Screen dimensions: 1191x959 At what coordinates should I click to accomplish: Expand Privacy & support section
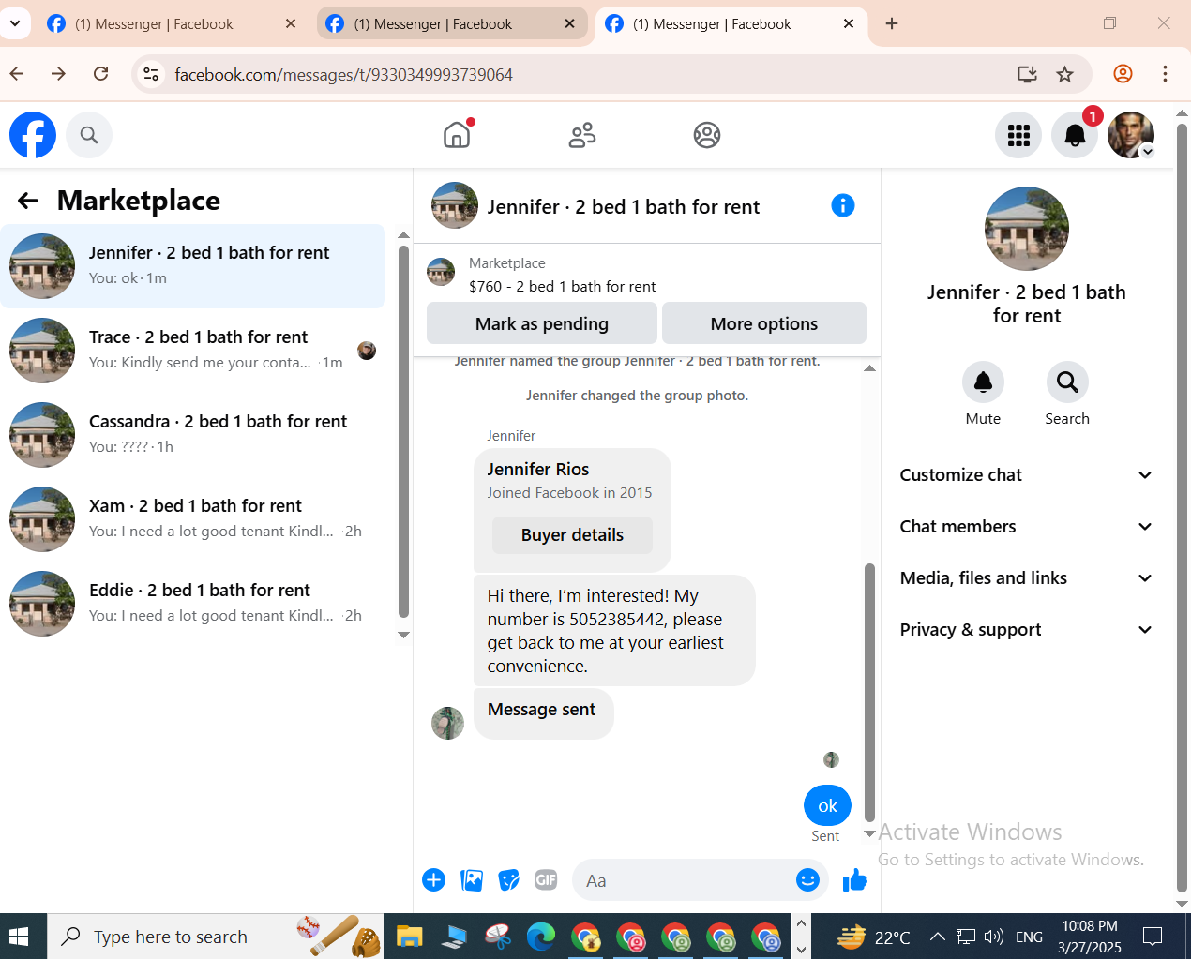click(x=1026, y=630)
